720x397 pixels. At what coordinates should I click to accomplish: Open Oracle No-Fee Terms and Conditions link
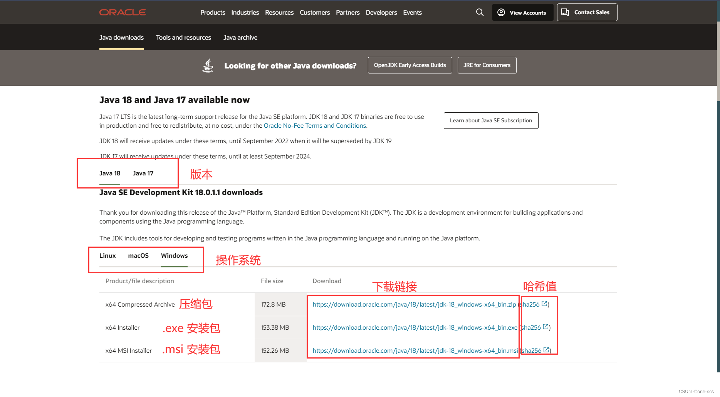(315, 125)
